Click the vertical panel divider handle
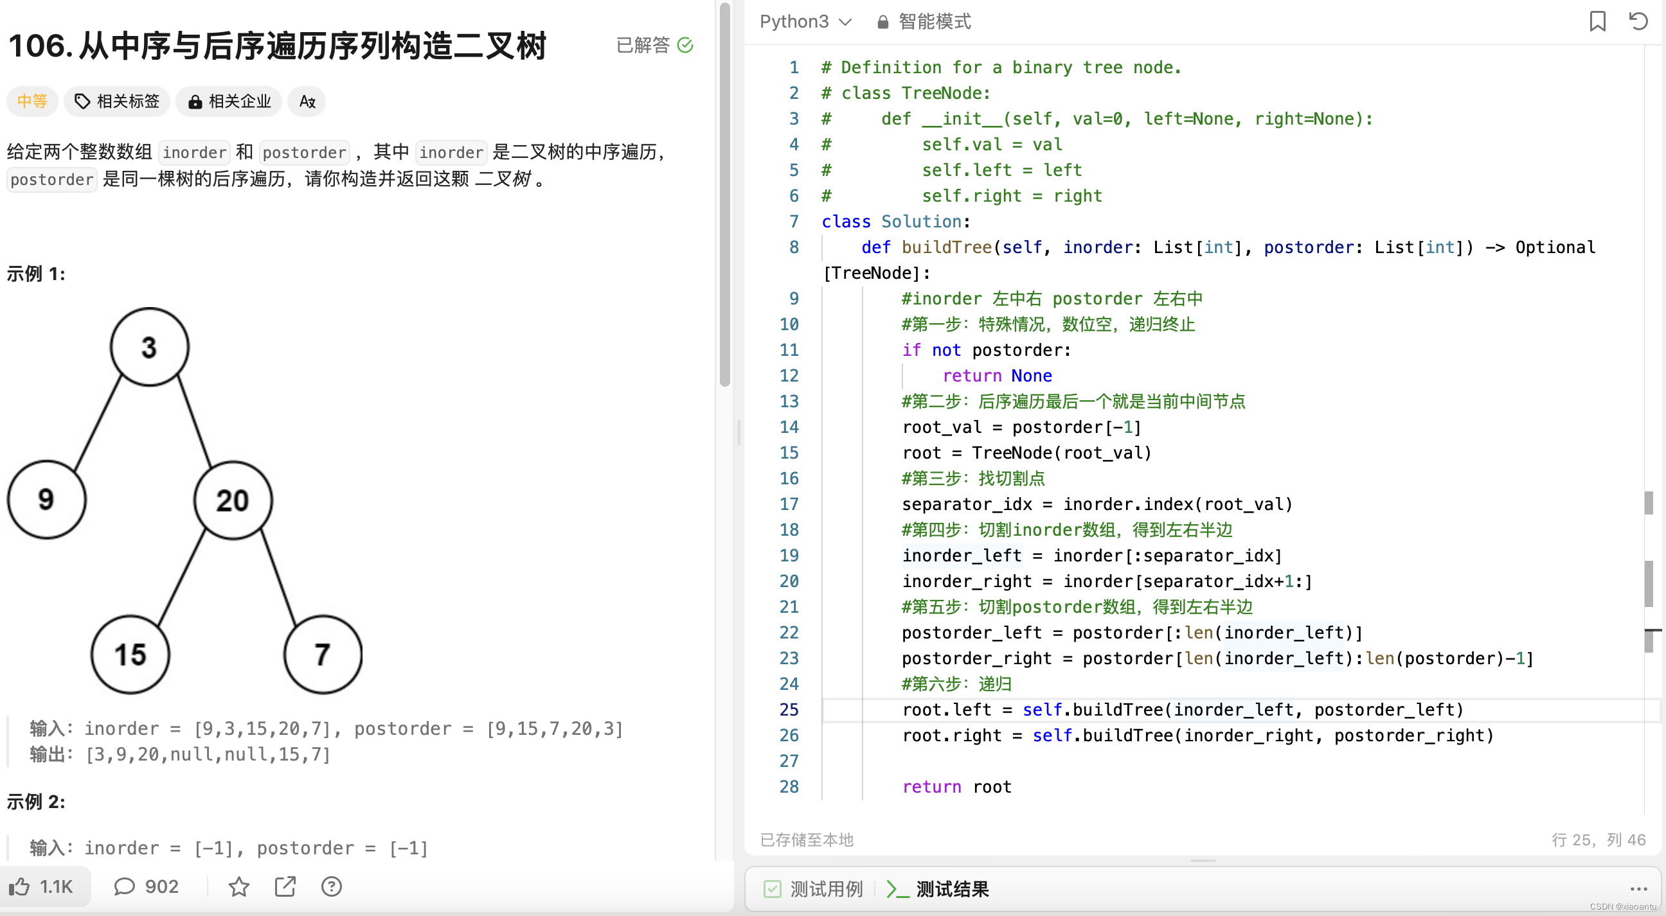This screenshot has width=1666, height=916. point(739,432)
